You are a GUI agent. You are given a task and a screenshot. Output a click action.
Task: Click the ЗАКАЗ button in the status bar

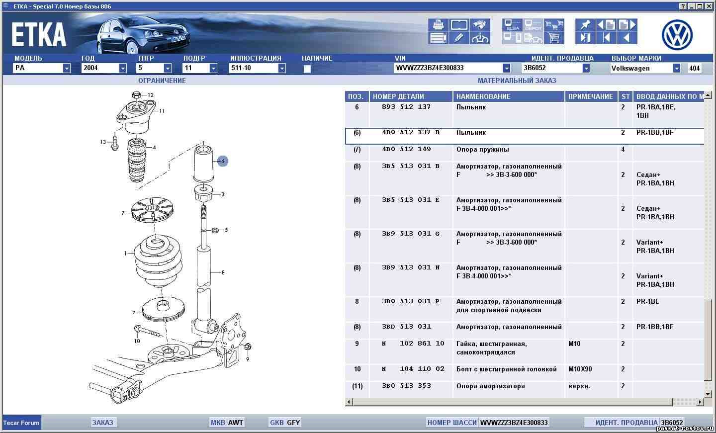click(x=102, y=423)
